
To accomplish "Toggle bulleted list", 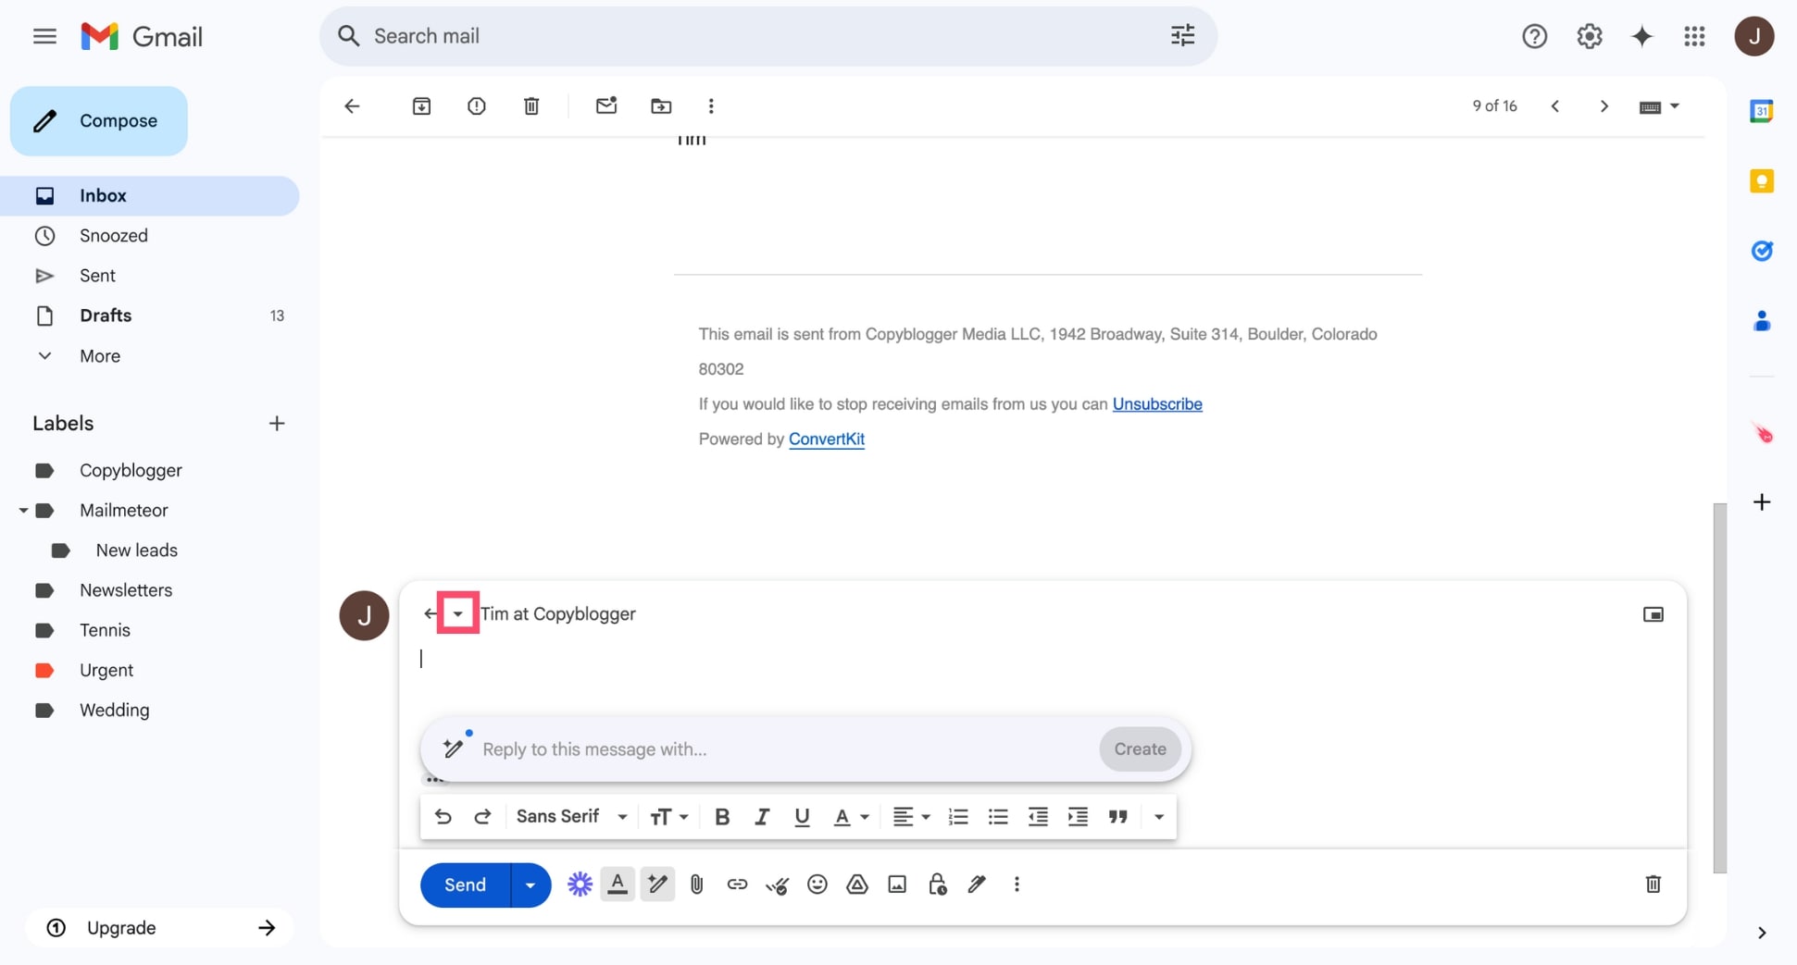I will [x=998, y=817].
